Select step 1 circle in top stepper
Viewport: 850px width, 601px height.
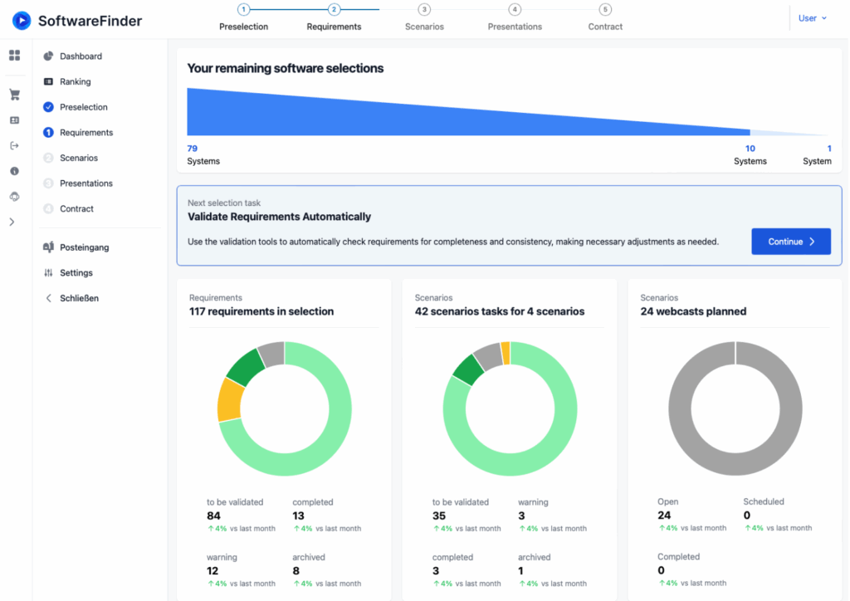(243, 10)
